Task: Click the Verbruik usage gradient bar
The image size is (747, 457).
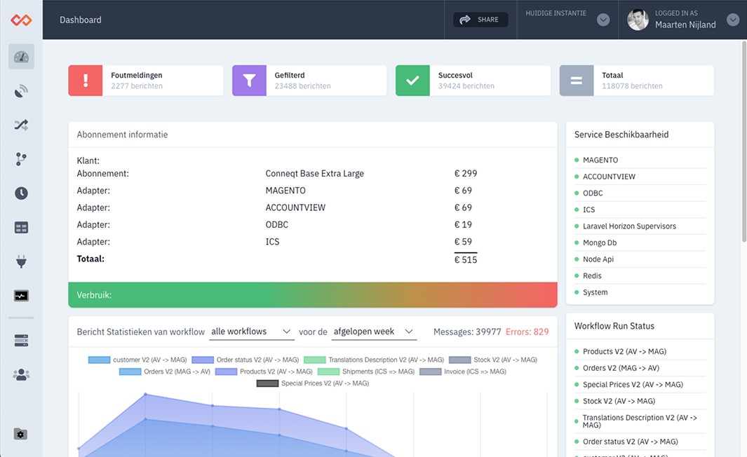Action: [x=313, y=294]
